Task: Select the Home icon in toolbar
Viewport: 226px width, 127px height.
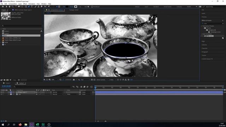Action: click(x=3, y=7)
